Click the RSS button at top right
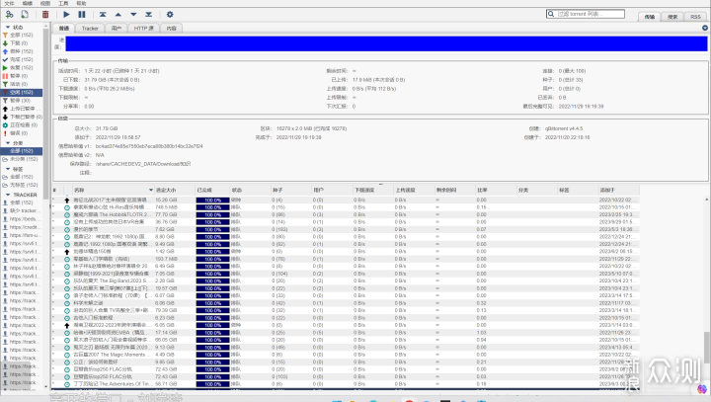 (695, 17)
